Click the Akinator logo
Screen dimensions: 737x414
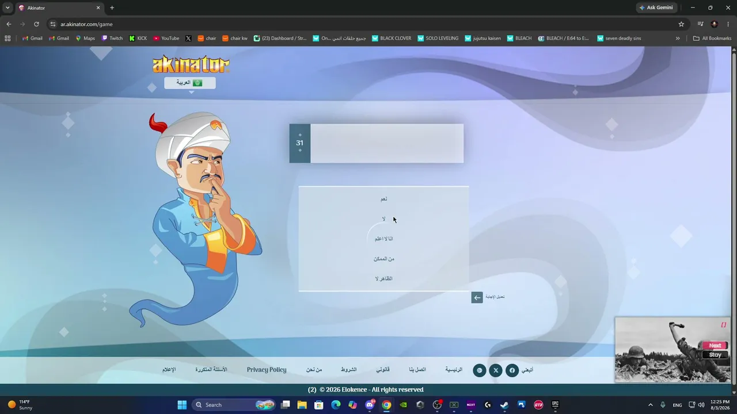coord(191,64)
